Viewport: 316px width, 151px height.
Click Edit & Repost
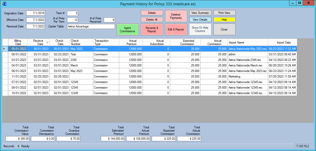[x=176, y=29]
